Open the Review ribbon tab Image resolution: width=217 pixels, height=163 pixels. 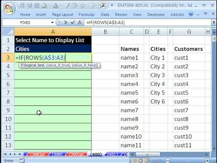coord(121,14)
